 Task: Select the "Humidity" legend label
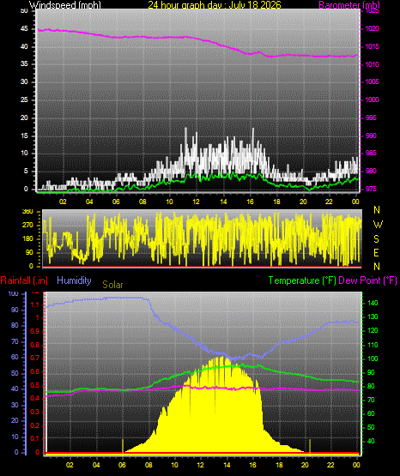click(74, 280)
